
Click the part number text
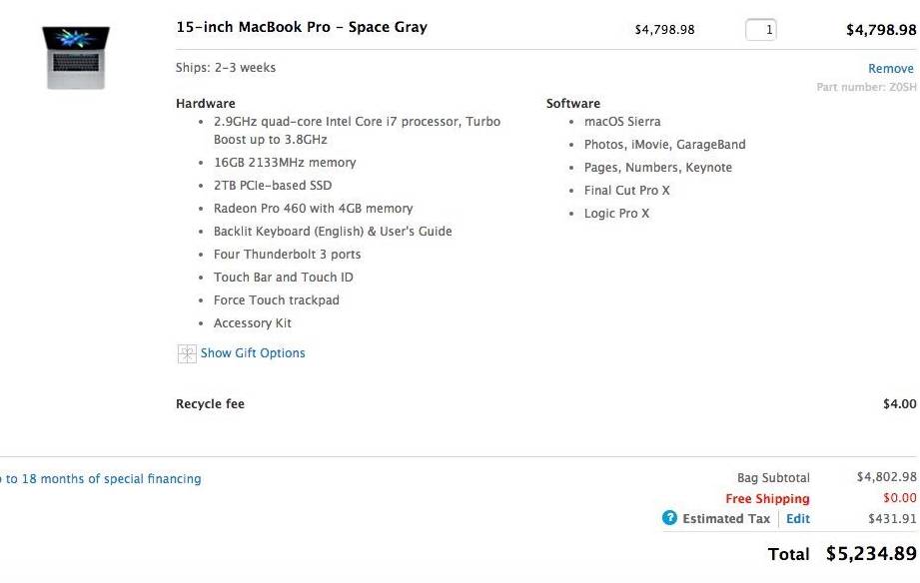click(x=866, y=88)
